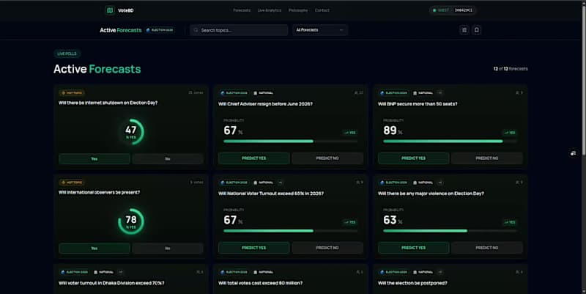Viewport: 586px width, 294px height.
Task: Click the trend YES badge on BNP seats card
Action: click(510, 133)
